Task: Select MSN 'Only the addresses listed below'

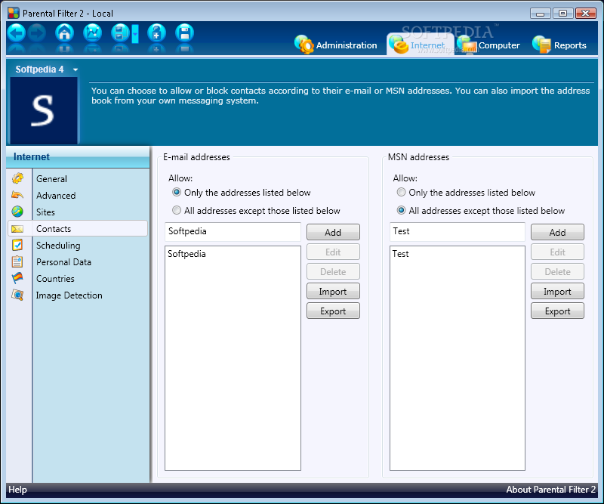Action: pos(401,192)
